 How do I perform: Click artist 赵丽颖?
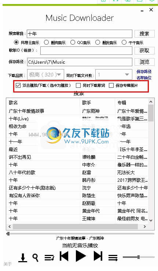tap(89, 203)
